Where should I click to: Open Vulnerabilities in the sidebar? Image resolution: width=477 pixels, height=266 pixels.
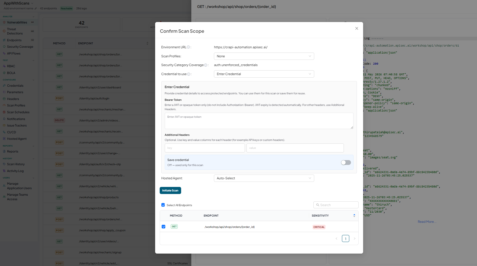click(x=17, y=22)
